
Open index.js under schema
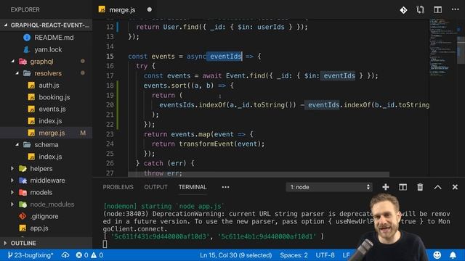pyautogui.click(x=50, y=157)
